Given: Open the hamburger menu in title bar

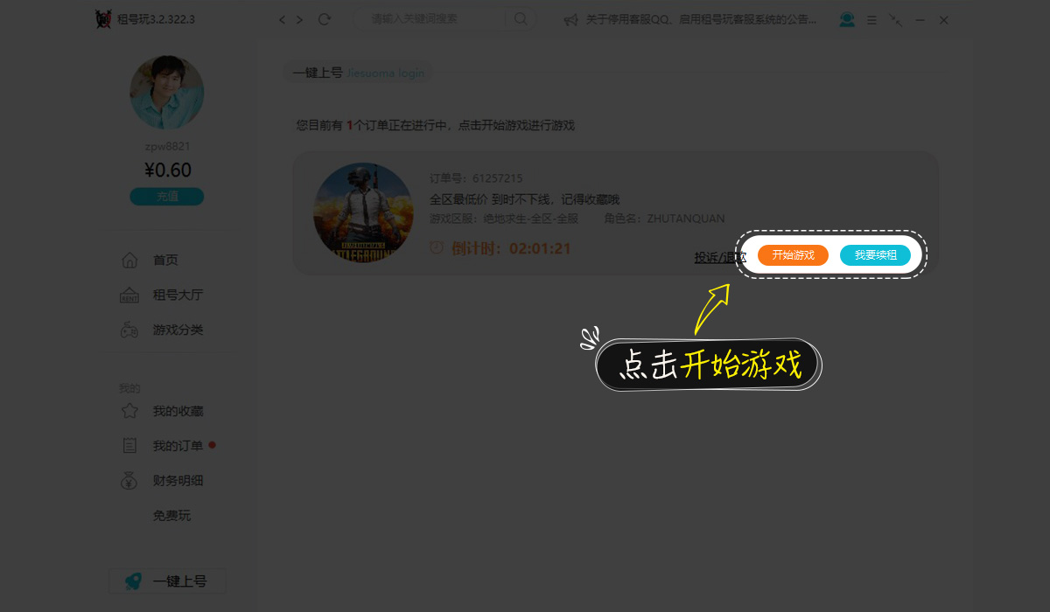Looking at the screenshot, I should pyautogui.click(x=871, y=19).
